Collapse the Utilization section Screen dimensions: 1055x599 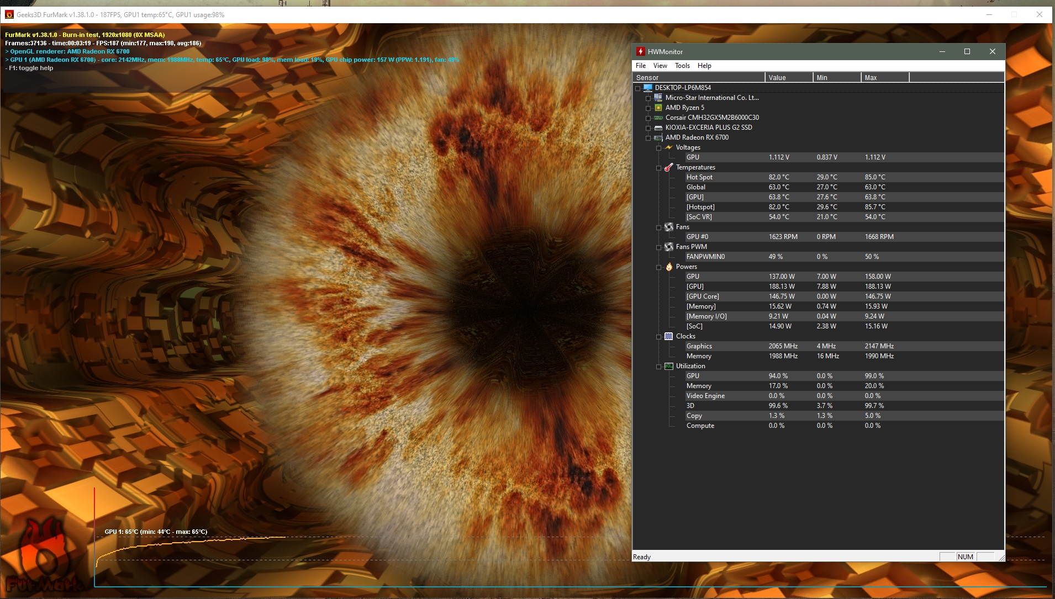pos(658,367)
